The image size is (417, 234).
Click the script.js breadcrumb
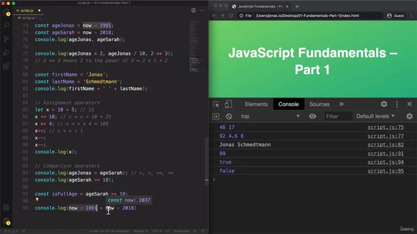[28, 18]
